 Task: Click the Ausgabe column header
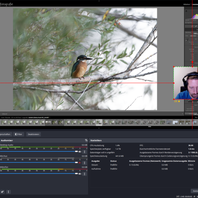point(95,161)
